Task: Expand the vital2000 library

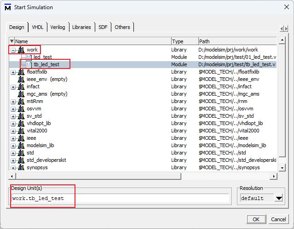Action: pos(13,131)
